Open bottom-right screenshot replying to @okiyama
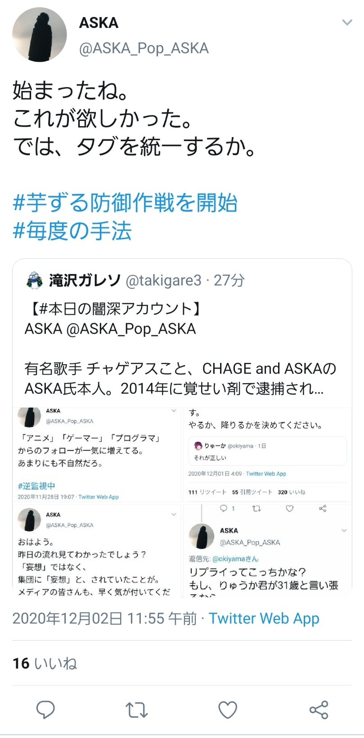The width and height of the screenshot is (364, 738). coord(268,550)
